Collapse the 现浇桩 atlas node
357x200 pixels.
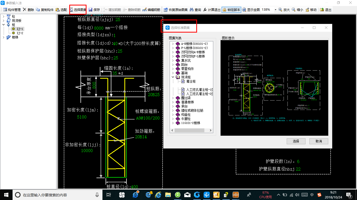point(173,77)
